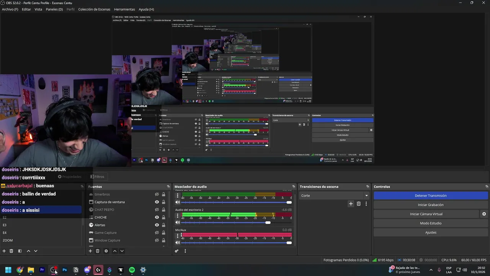Open Discord from the taskbar
This screenshot has width=490, height=276.
pyautogui.click(x=87, y=270)
